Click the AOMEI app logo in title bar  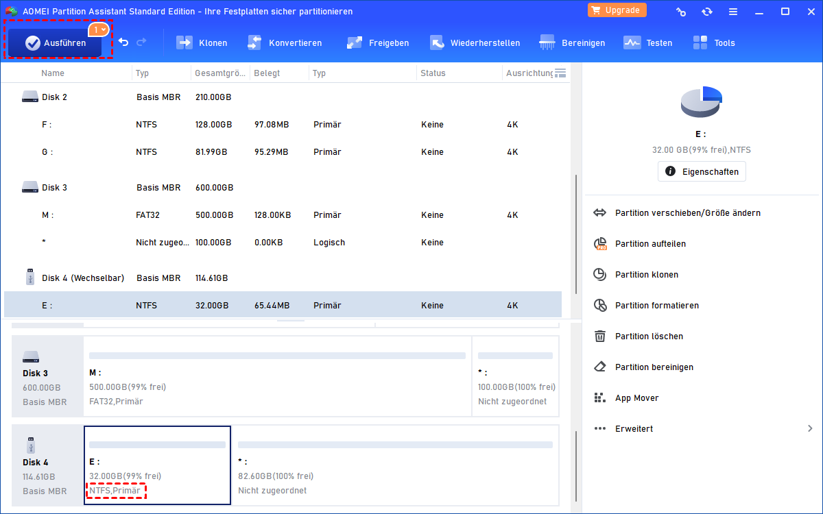click(x=11, y=12)
